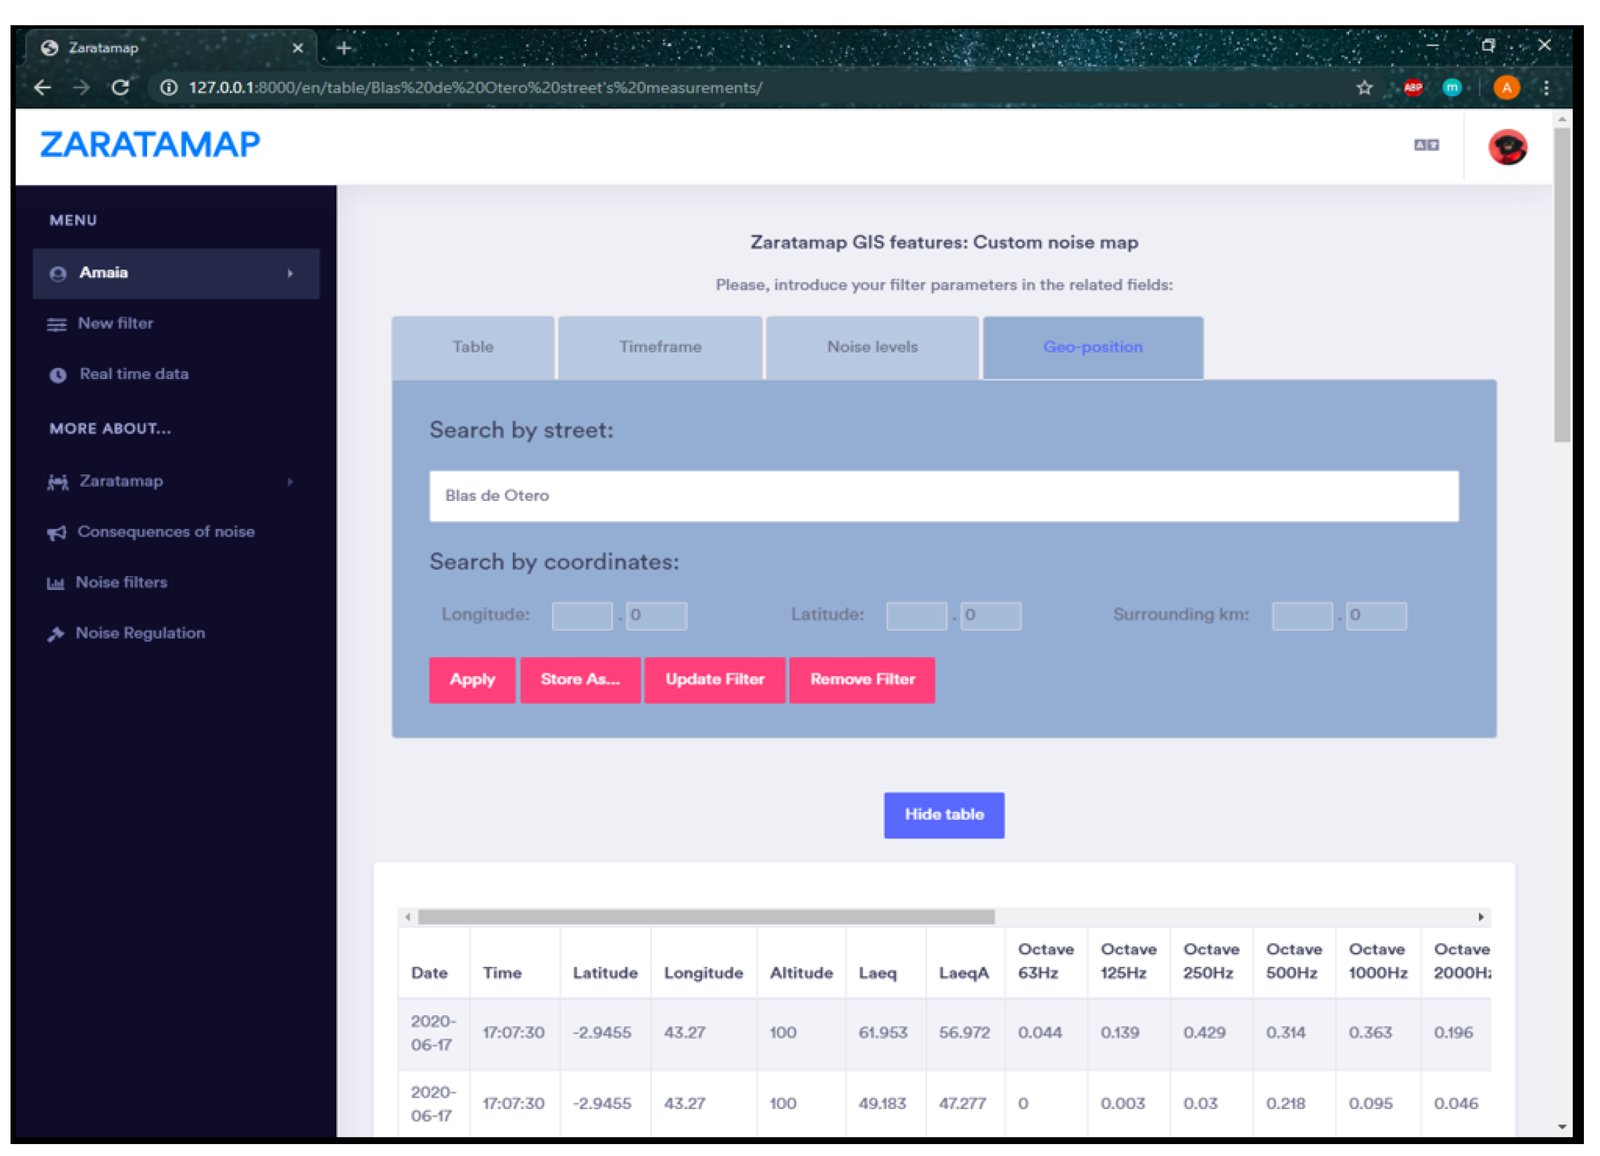Click the Real time data clock icon

point(58,376)
